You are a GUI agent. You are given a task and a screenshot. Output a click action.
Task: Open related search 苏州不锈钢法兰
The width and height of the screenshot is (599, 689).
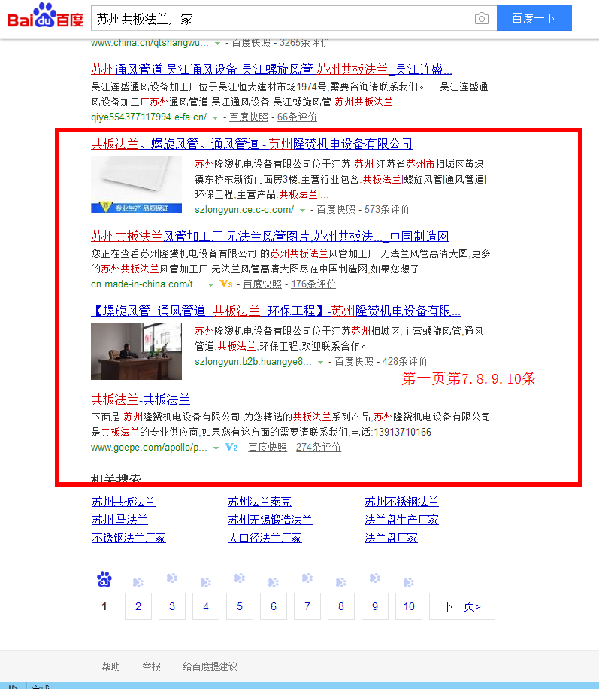[401, 502]
